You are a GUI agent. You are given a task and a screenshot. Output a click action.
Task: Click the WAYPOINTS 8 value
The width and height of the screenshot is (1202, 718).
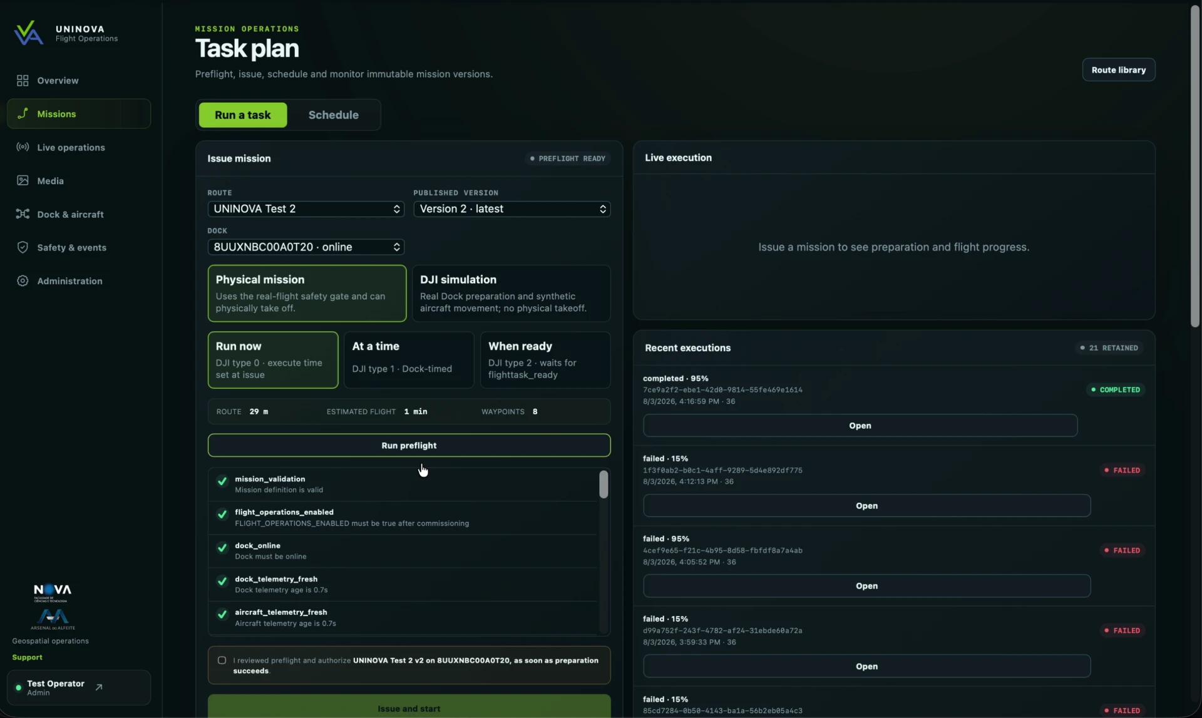[535, 412]
